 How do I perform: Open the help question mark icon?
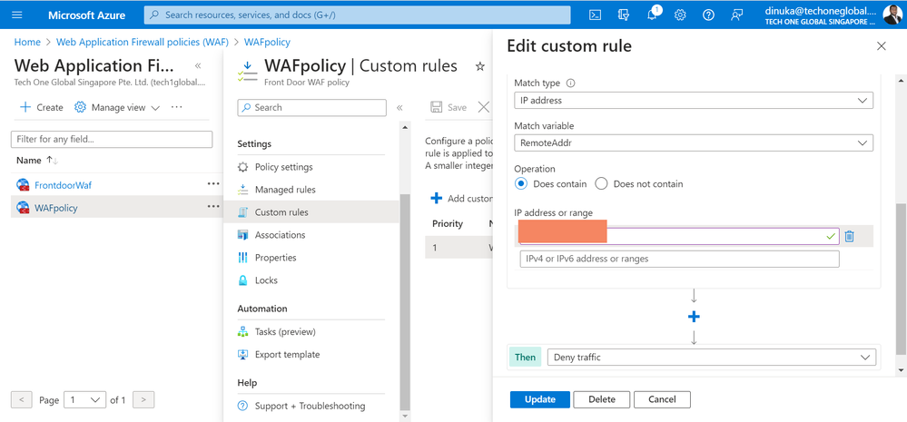[708, 15]
